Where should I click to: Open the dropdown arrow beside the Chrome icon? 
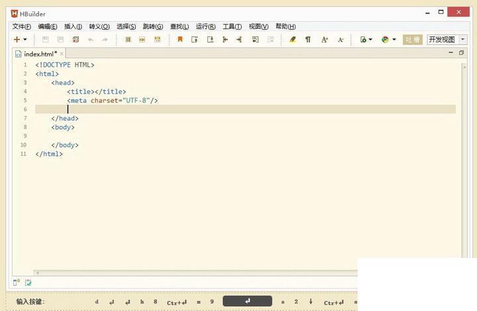click(x=394, y=39)
